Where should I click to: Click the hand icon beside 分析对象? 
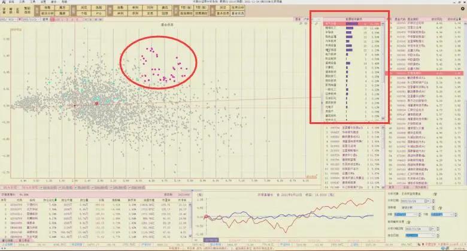(435, 194)
